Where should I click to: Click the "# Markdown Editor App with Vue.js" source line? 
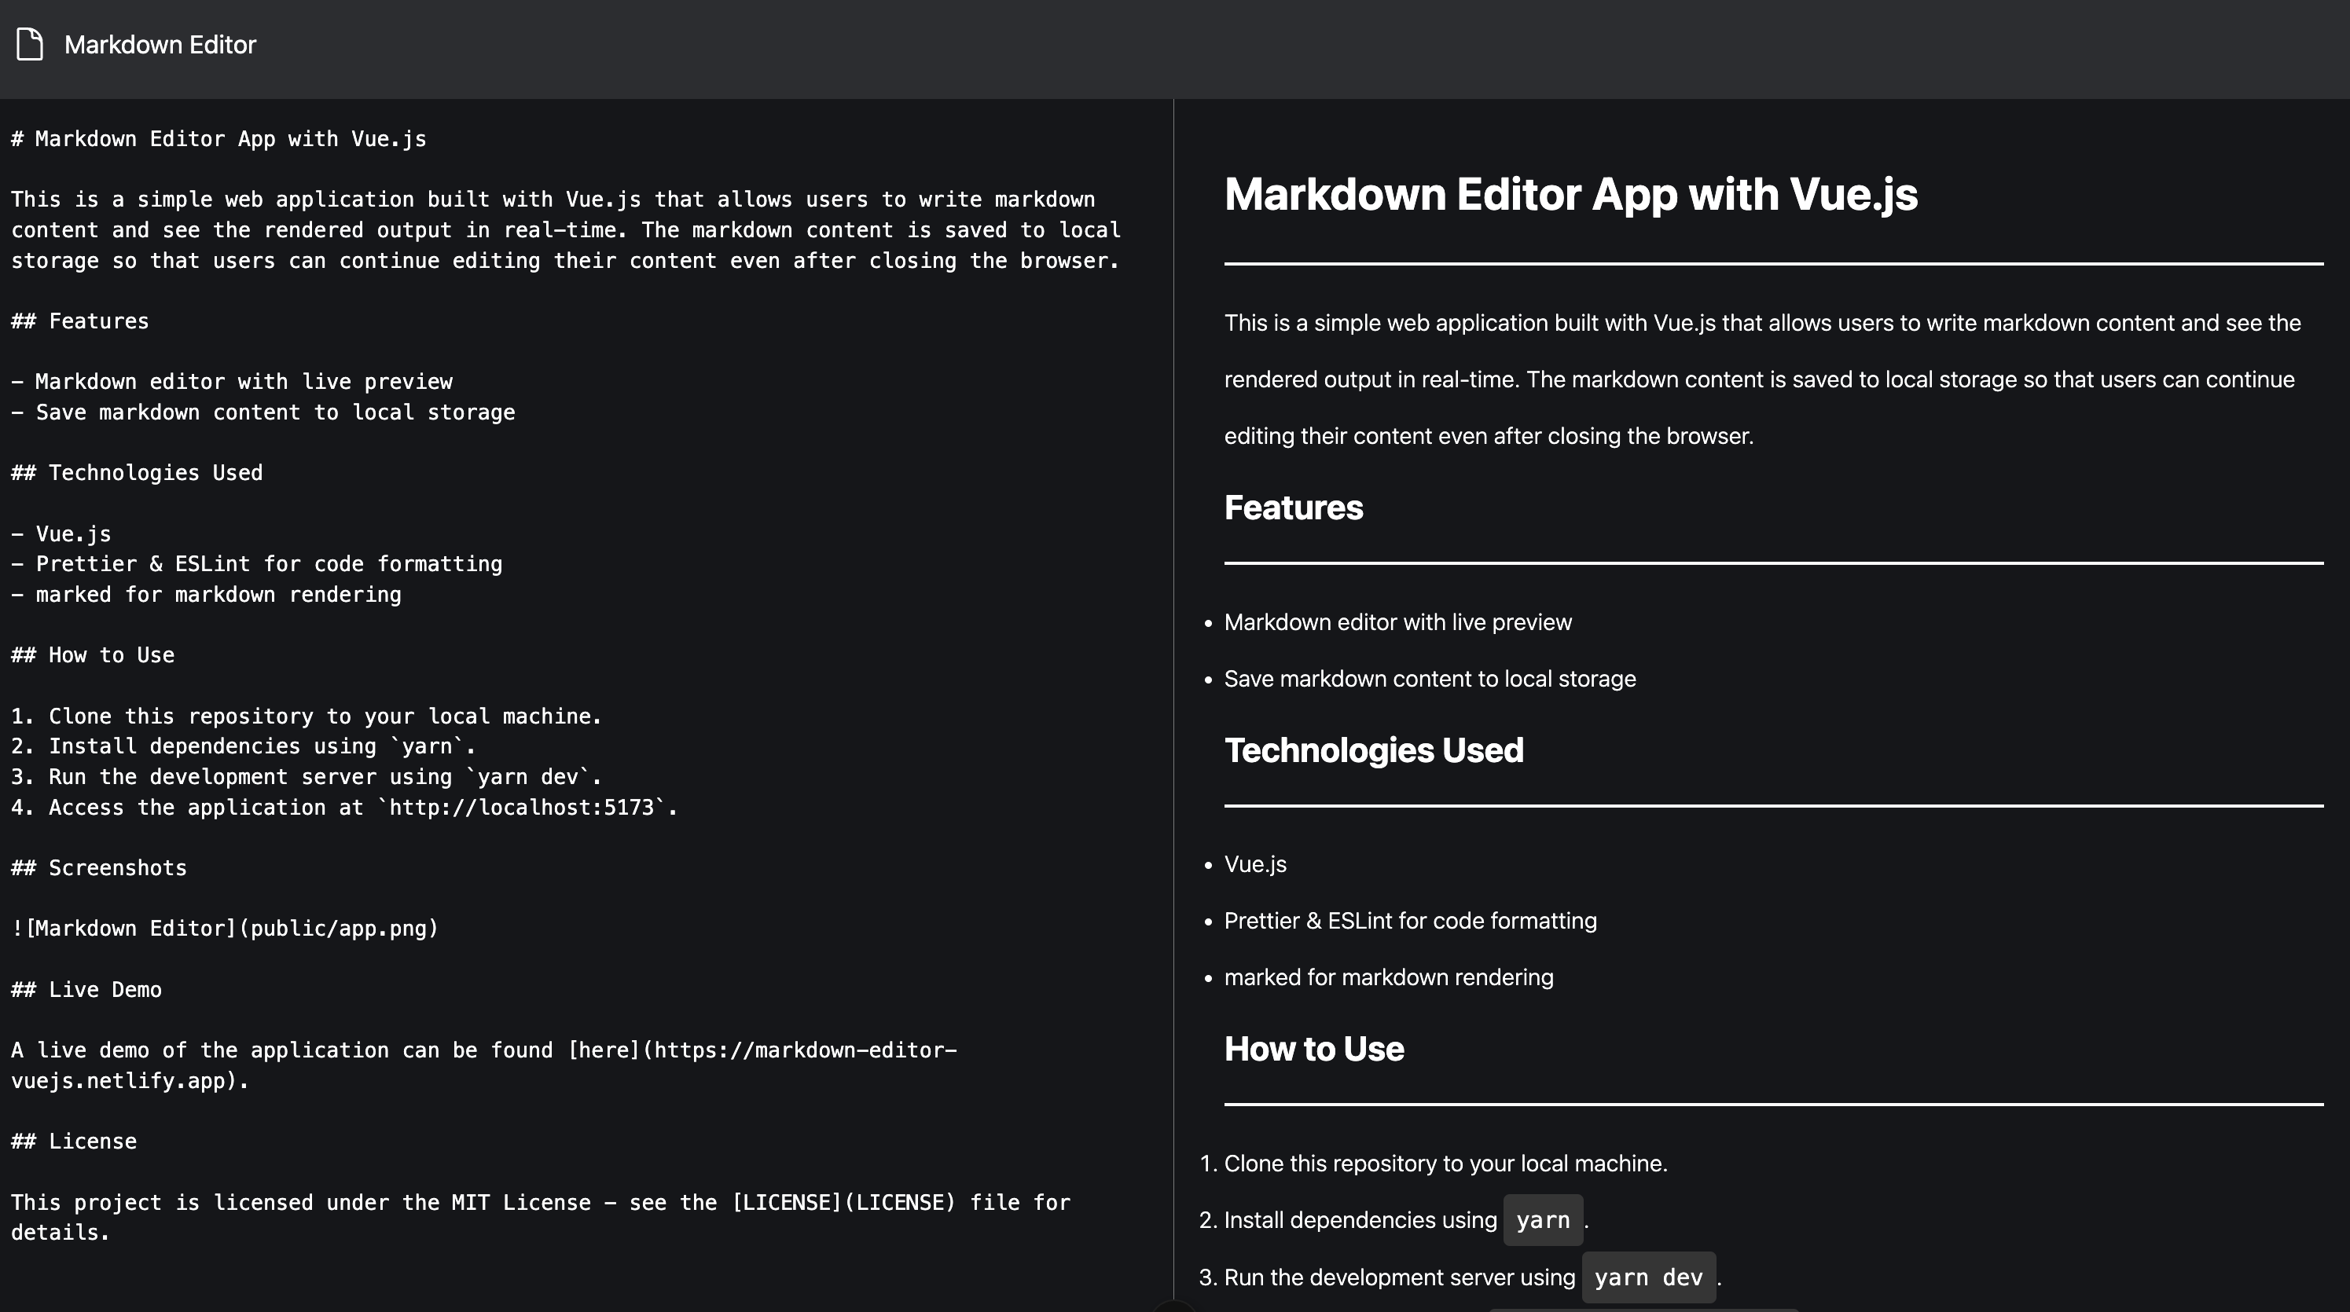coord(219,138)
